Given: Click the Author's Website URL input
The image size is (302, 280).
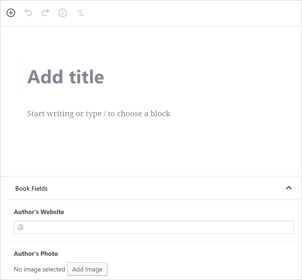Looking at the screenshot, I should coord(153,227).
